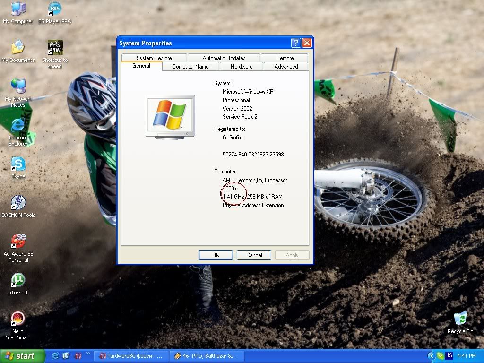The height and width of the screenshot is (363, 484).
Task: Open My Computer desktop icon
Action: [x=18, y=9]
